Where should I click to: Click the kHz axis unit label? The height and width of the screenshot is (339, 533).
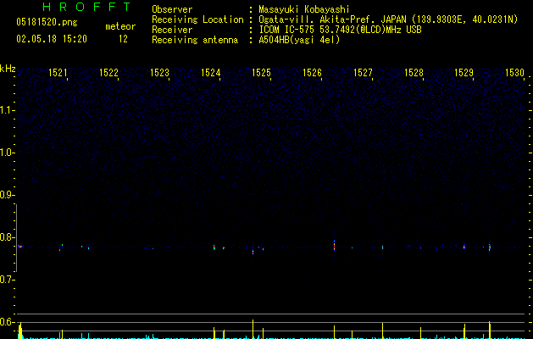click(8, 69)
